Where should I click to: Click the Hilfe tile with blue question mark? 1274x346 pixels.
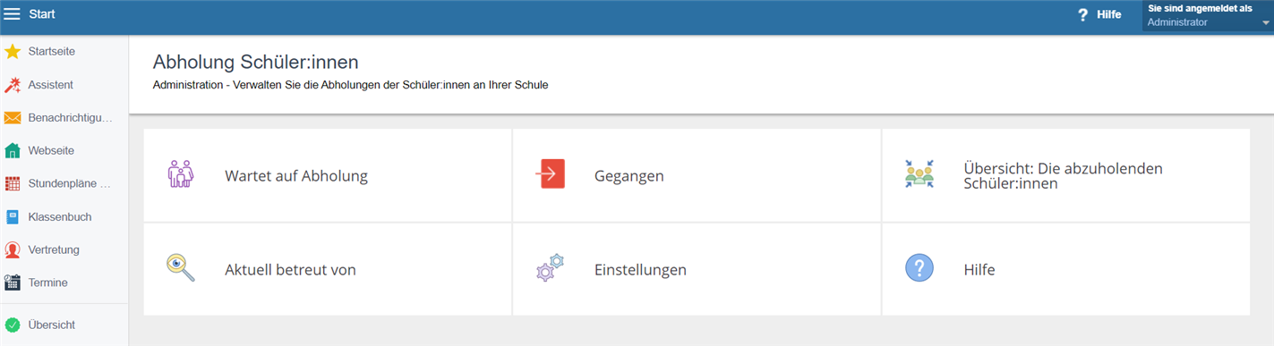tap(1066, 269)
